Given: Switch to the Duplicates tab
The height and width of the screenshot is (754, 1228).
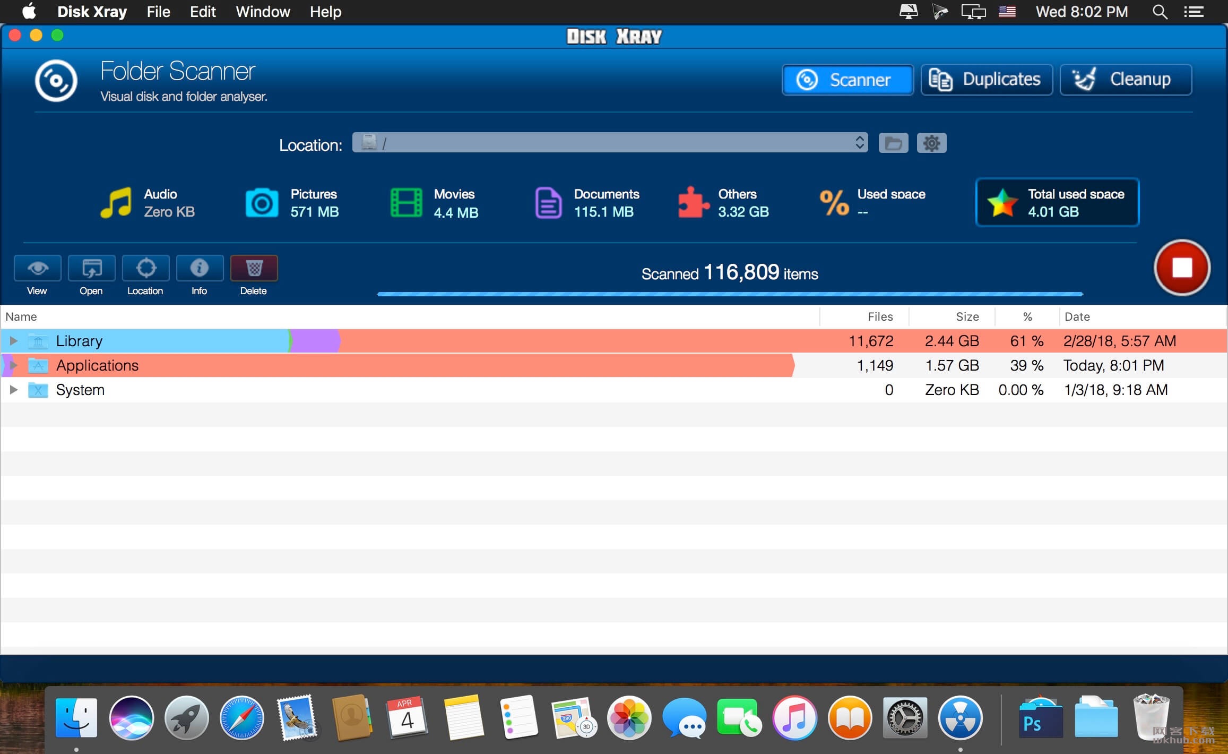Looking at the screenshot, I should click(x=987, y=80).
